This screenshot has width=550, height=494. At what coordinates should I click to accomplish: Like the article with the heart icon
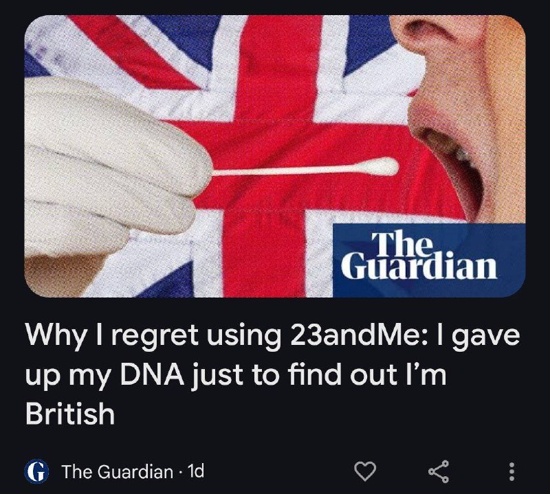pyautogui.click(x=365, y=471)
